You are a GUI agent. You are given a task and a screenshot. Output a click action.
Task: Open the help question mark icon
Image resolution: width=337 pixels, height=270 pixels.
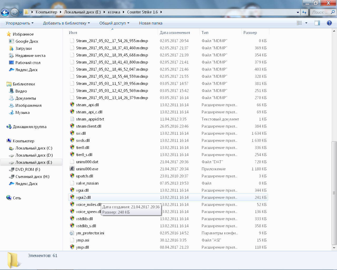[329, 23]
